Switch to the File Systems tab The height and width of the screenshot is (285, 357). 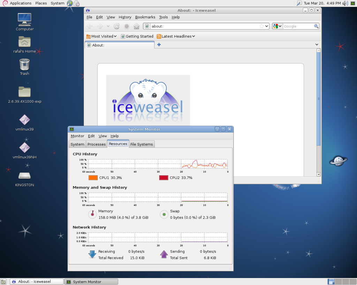142,144
